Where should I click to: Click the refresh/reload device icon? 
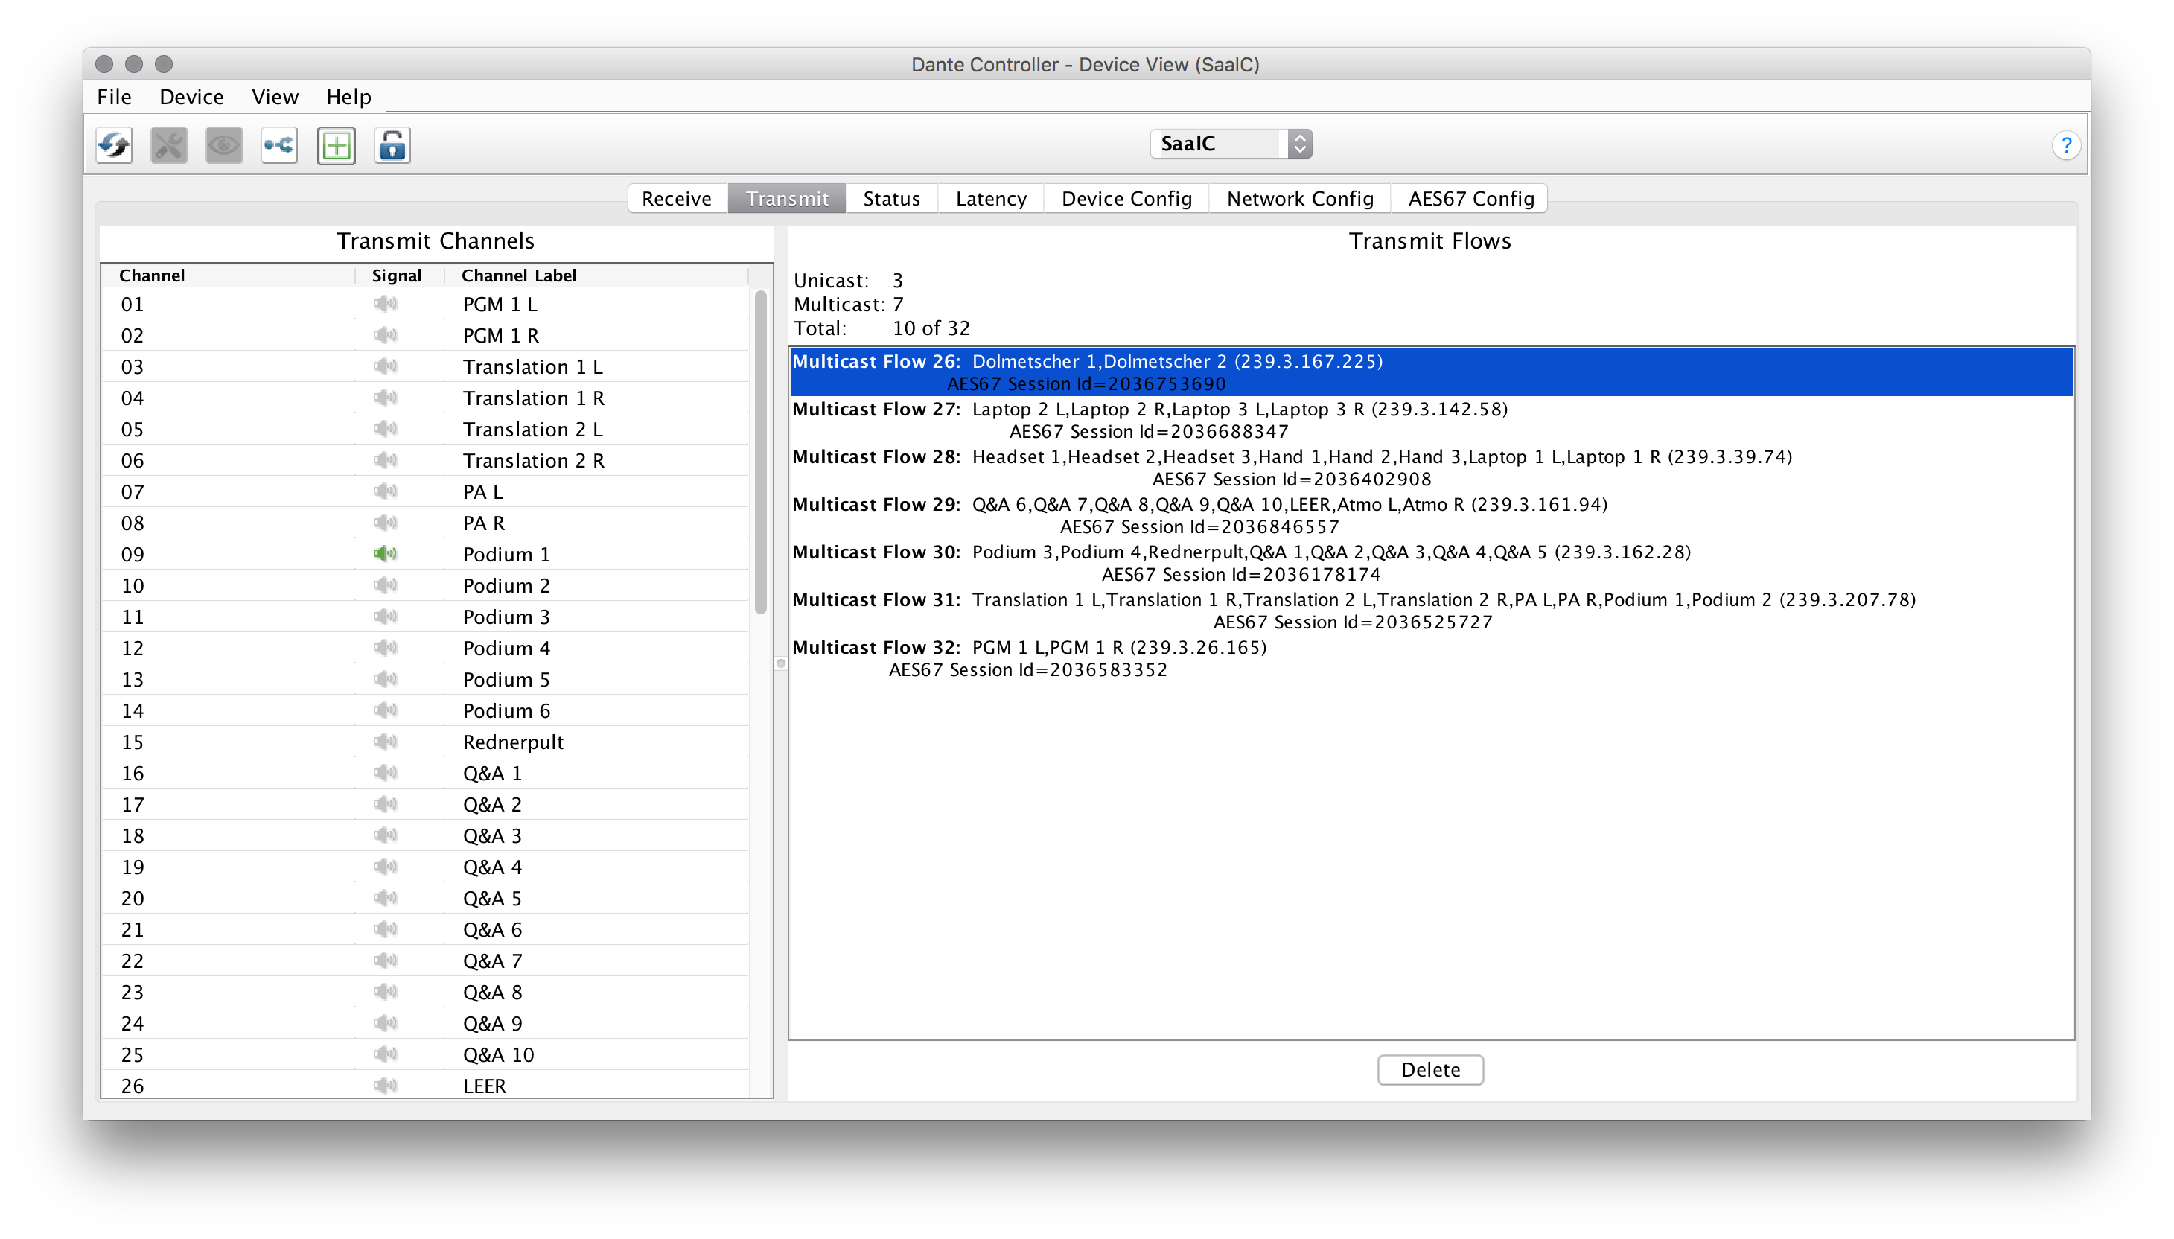pos(114,145)
